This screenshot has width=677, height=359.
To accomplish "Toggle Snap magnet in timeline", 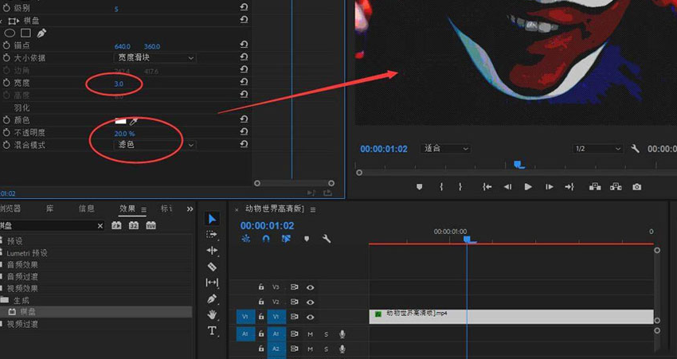I will pos(266,239).
